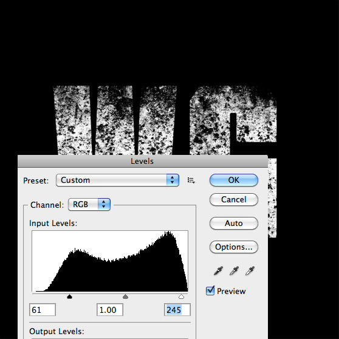Grab the white highlight input slider
This screenshot has height=339, width=339.
pyautogui.click(x=182, y=296)
